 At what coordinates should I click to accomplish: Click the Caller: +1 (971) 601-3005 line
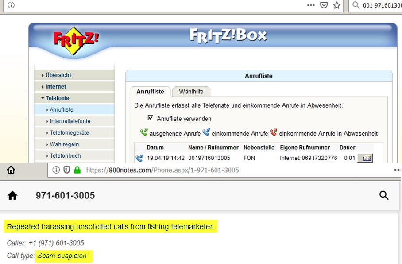(45, 243)
